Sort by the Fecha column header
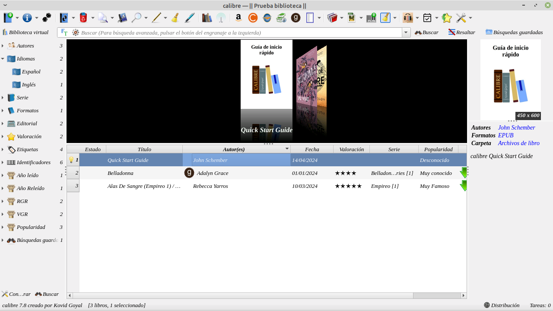The image size is (553, 311). [312, 149]
